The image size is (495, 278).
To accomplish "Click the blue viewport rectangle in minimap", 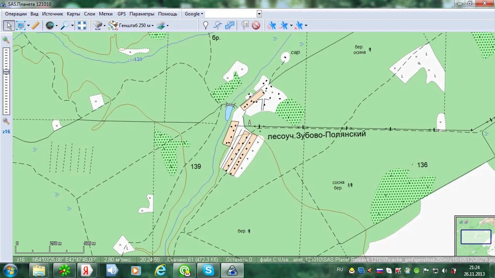I will pyautogui.click(x=476, y=237).
